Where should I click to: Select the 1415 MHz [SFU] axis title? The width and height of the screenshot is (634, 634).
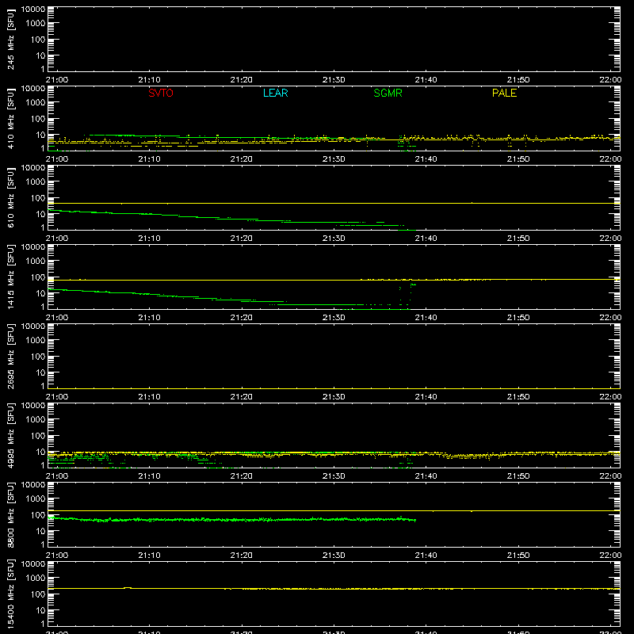(10, 277)
